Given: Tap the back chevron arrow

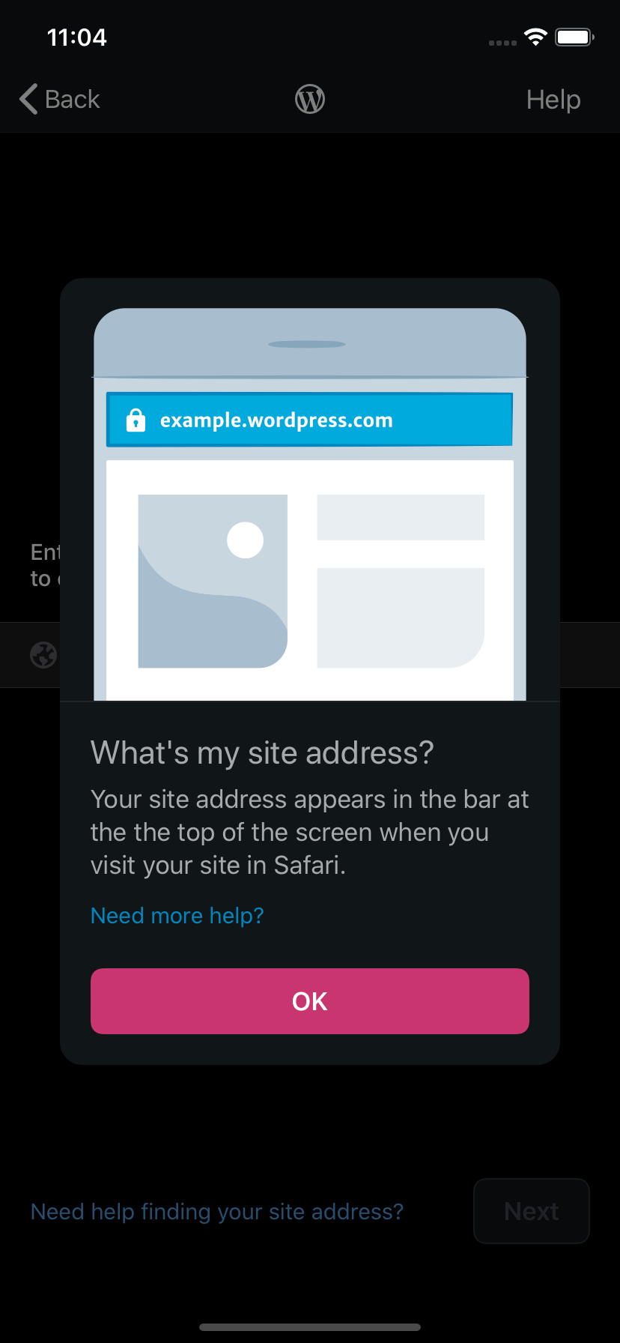Looking at the screenshot, I should tap(28, 99).
